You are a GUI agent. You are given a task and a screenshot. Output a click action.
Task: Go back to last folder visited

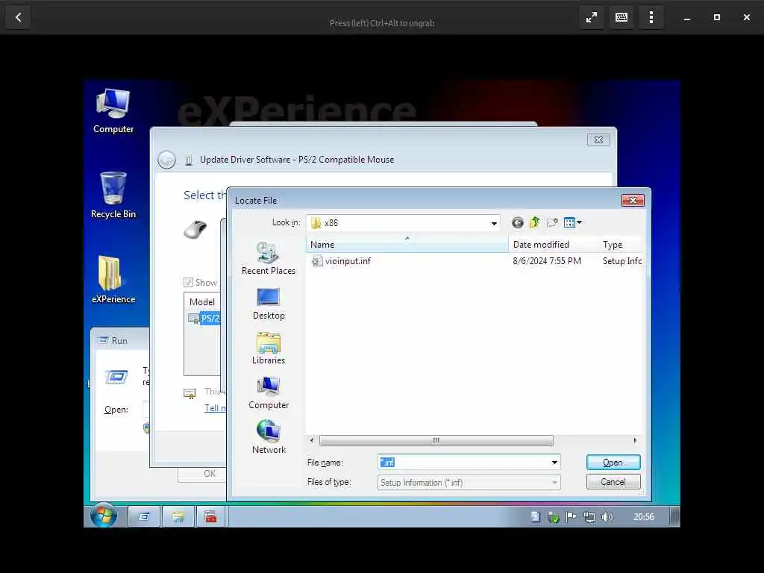point(518,222)
